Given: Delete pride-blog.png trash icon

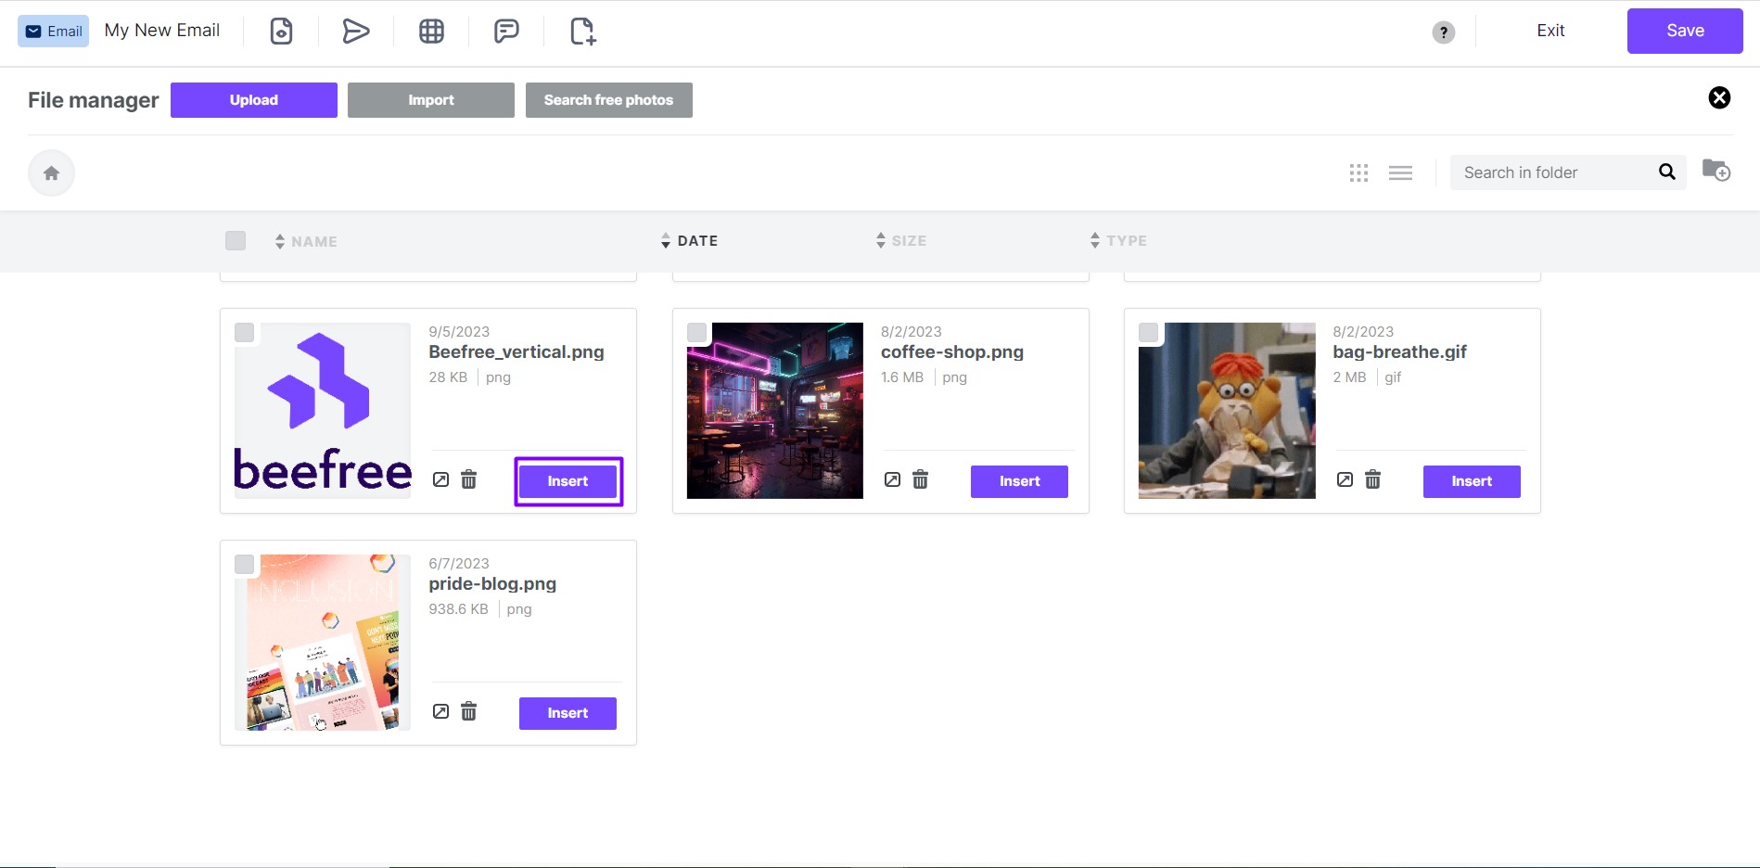Looking at the screenshot, I should tap(469, 711).
